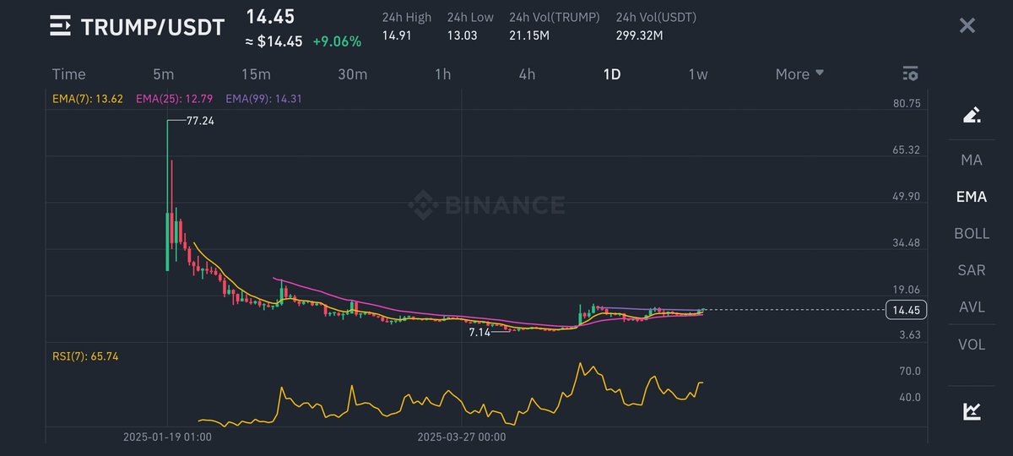This screenshot has width=1013, height=456.
Task: Select the 1w timeframe
Action: tap(697, 74)
